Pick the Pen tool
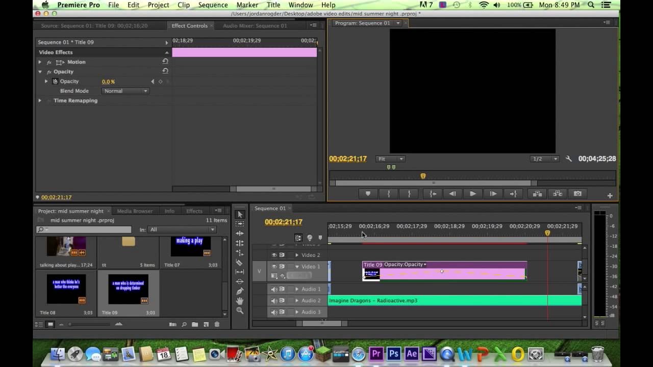The width and height of the screenshot is (653, 367). pyautogui.click(x=240, y=291)
